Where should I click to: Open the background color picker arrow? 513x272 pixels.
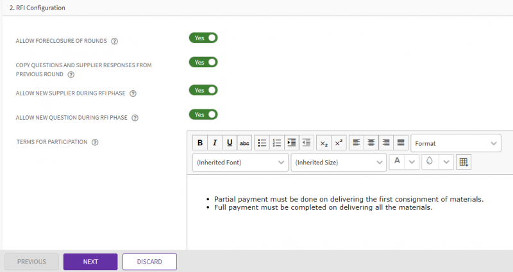[446, 162]
